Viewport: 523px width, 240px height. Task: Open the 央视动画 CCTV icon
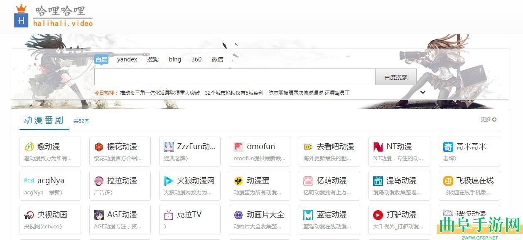click(x=29, y=215)
